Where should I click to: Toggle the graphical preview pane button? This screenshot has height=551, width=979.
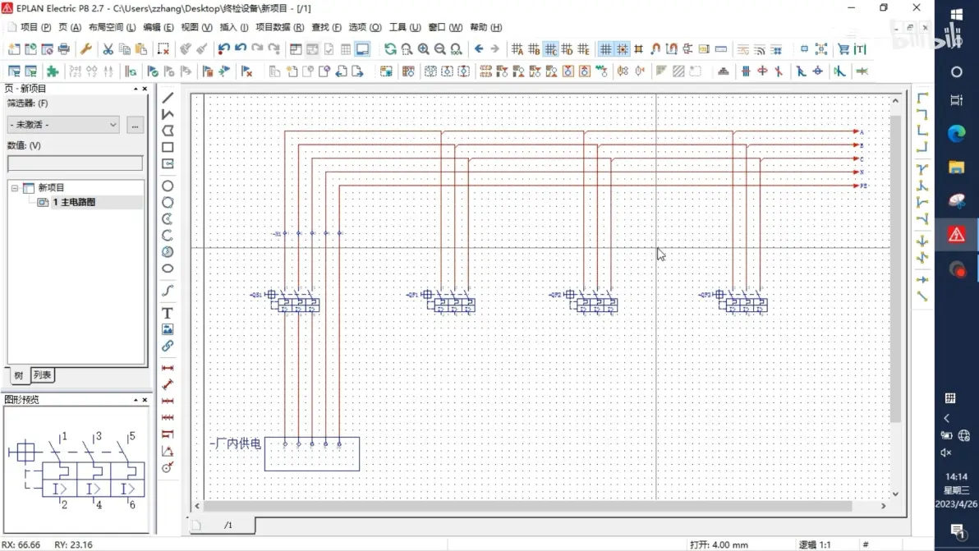pyautogui.click(x=362, y=48)
